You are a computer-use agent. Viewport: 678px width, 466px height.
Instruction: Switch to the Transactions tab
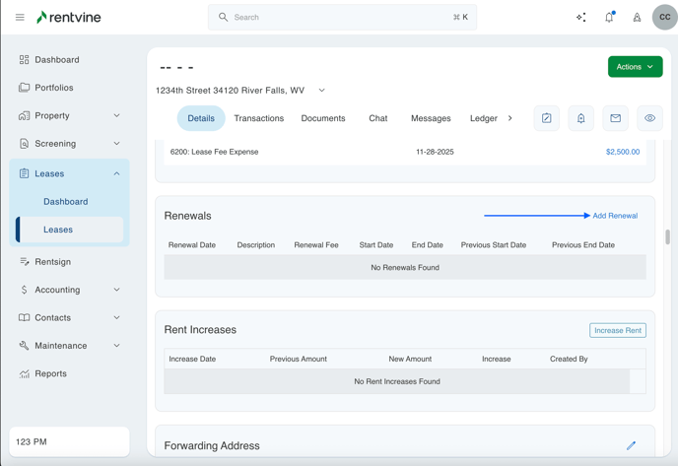(x=259, y=118)
